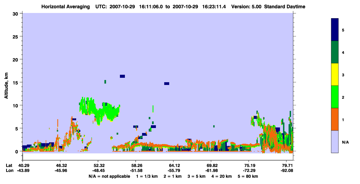Click the colorbar label 1
360x184 pixels.
343,120
